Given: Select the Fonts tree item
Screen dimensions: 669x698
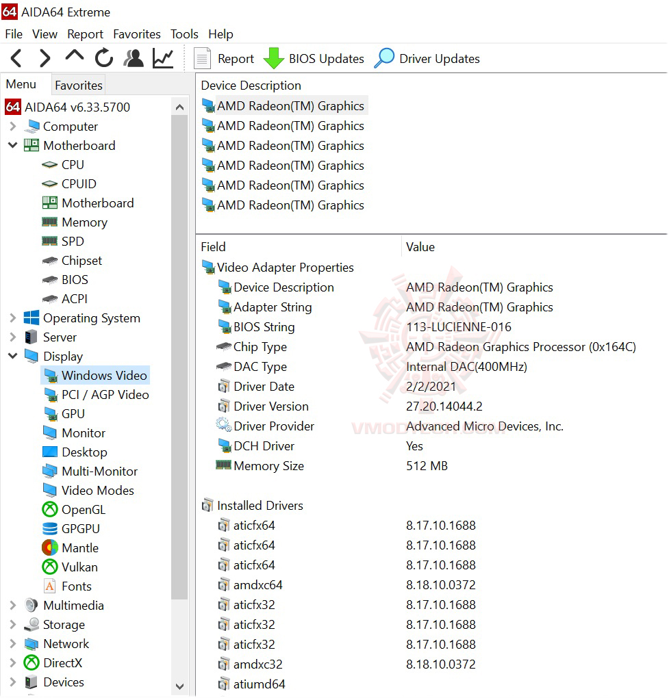Looking at the screenshot, I should tap(67, 586).
